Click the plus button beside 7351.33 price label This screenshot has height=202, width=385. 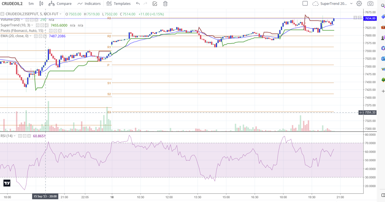coord(361,112)
